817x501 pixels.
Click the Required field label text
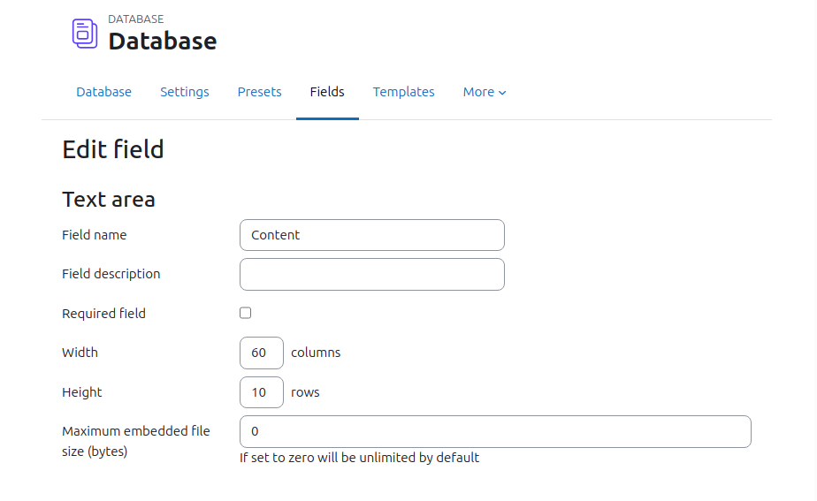tap(103, 314)
